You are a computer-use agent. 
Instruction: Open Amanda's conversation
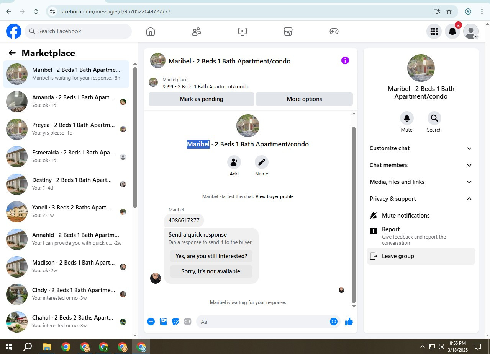click(66, 101)
